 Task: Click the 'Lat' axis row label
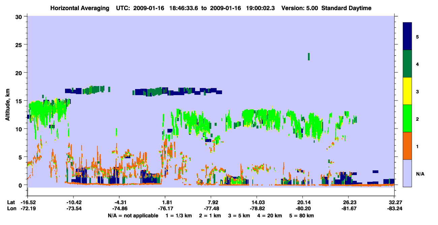click(11, 202)
